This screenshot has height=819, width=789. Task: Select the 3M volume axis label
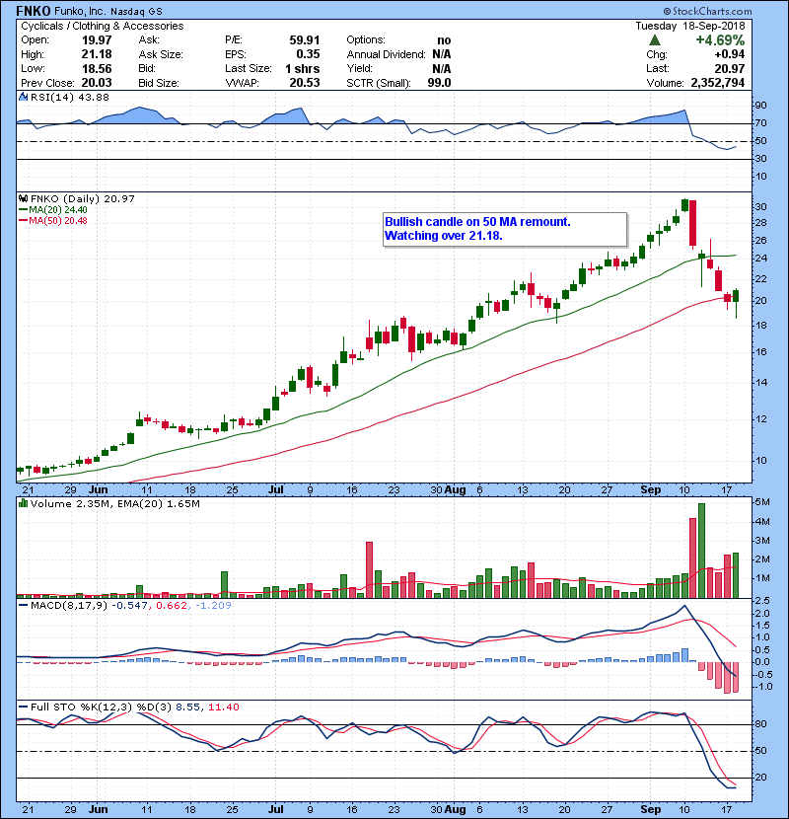tap(762, 541)
